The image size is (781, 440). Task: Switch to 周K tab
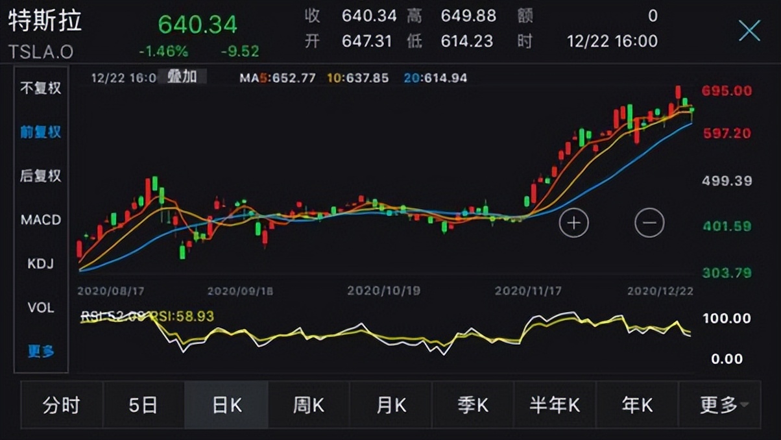coord(308,406)
